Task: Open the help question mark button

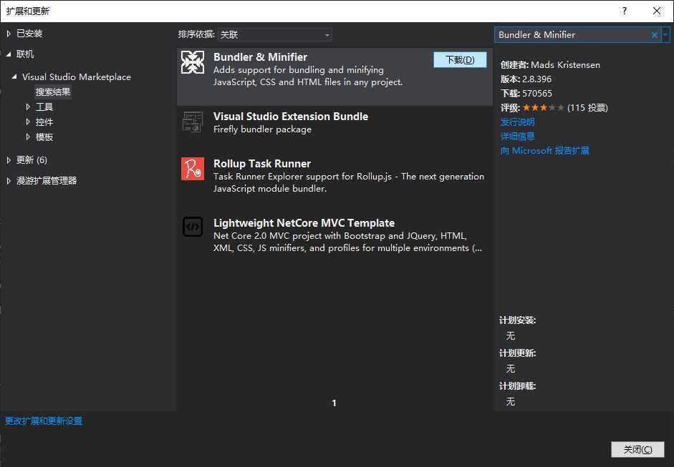Action: (625, 11)
